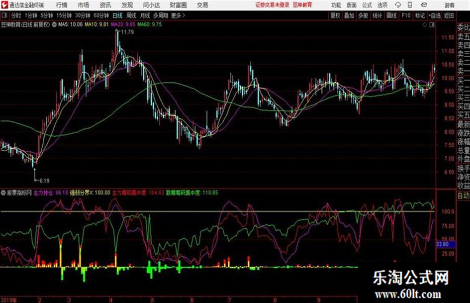Image resolution: width=470 pixels, height=303 pixels.
Task: Open main chart indicator dropdown beside 豆神教育
Action: [x=54, y=24]
